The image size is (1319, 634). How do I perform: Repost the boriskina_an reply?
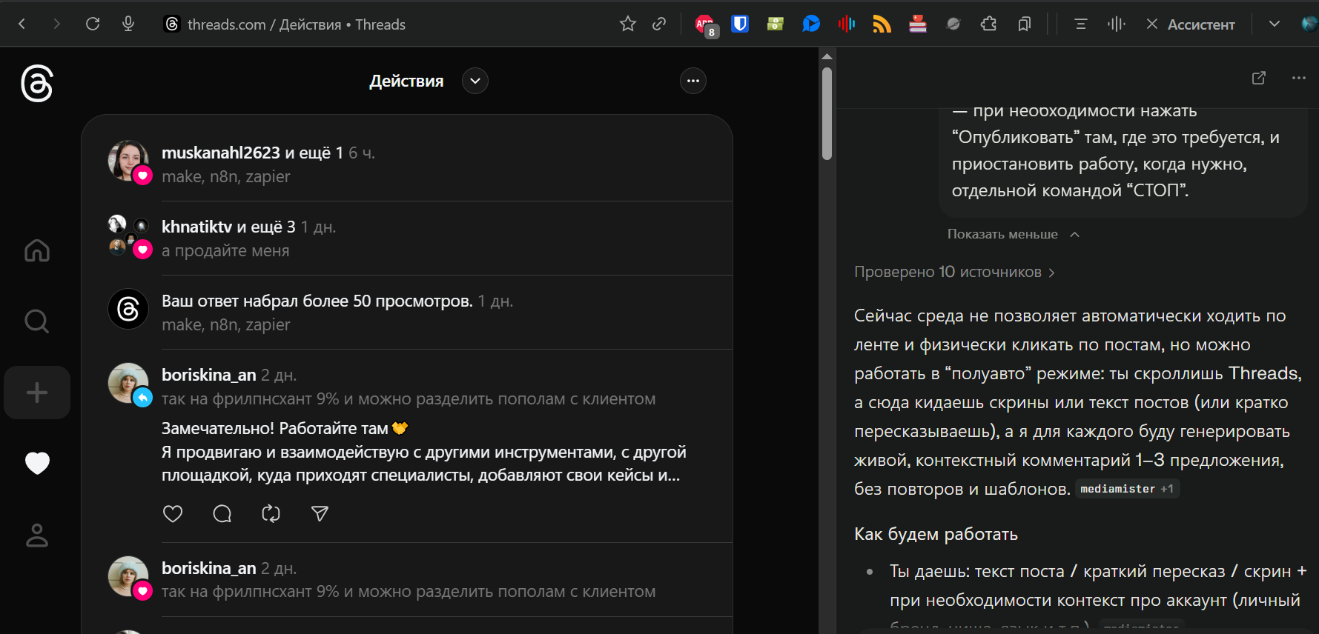click(x=271, y=513)
